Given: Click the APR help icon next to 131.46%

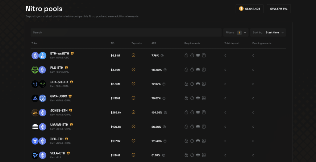Looking at the screenshot, I should point(165,141).
